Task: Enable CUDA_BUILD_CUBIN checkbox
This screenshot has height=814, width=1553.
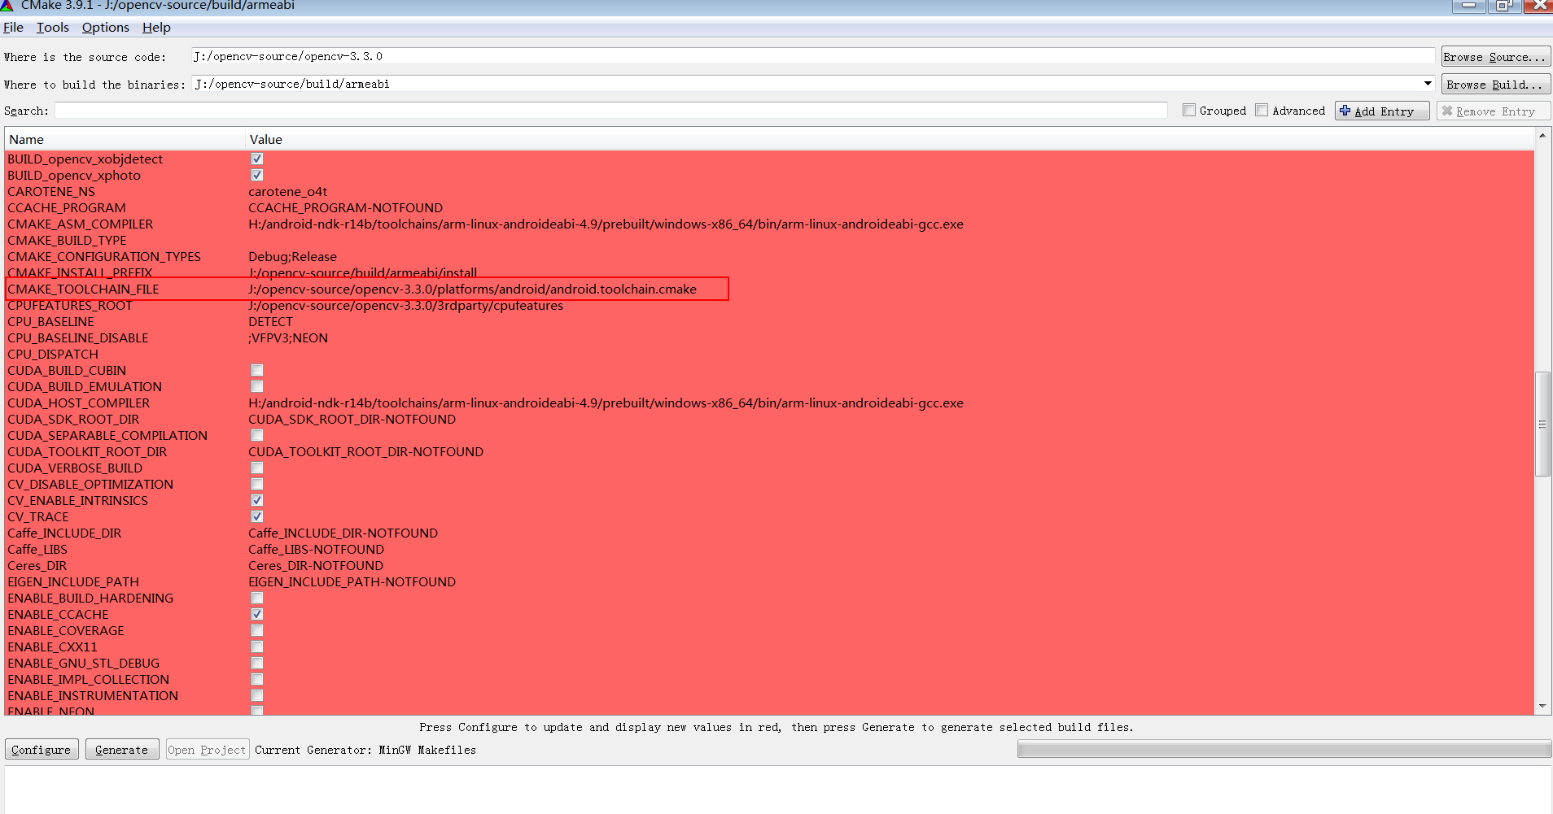Action: click(x=257, y=370)
